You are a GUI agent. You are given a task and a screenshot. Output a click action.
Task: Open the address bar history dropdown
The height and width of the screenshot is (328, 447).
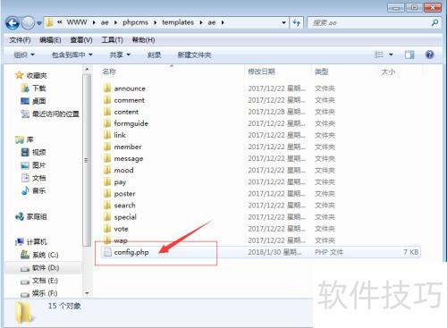point(283,22)
